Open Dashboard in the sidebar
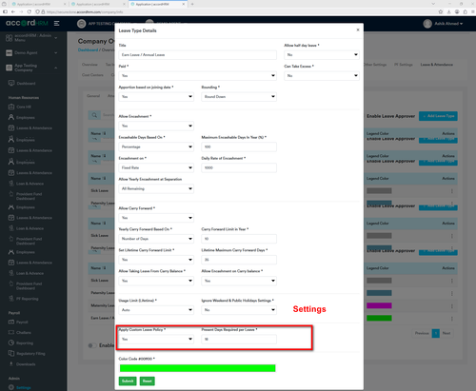This screenshot has height=391, width=476. point(26,84)
